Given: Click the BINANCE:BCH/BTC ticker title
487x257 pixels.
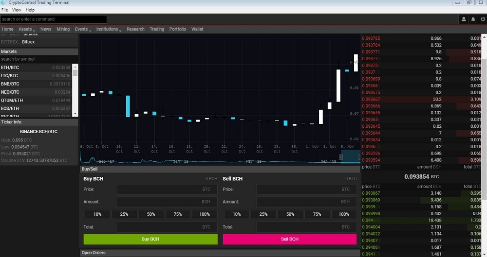Looking at the screenshot, I should click(x=39, y=132).
